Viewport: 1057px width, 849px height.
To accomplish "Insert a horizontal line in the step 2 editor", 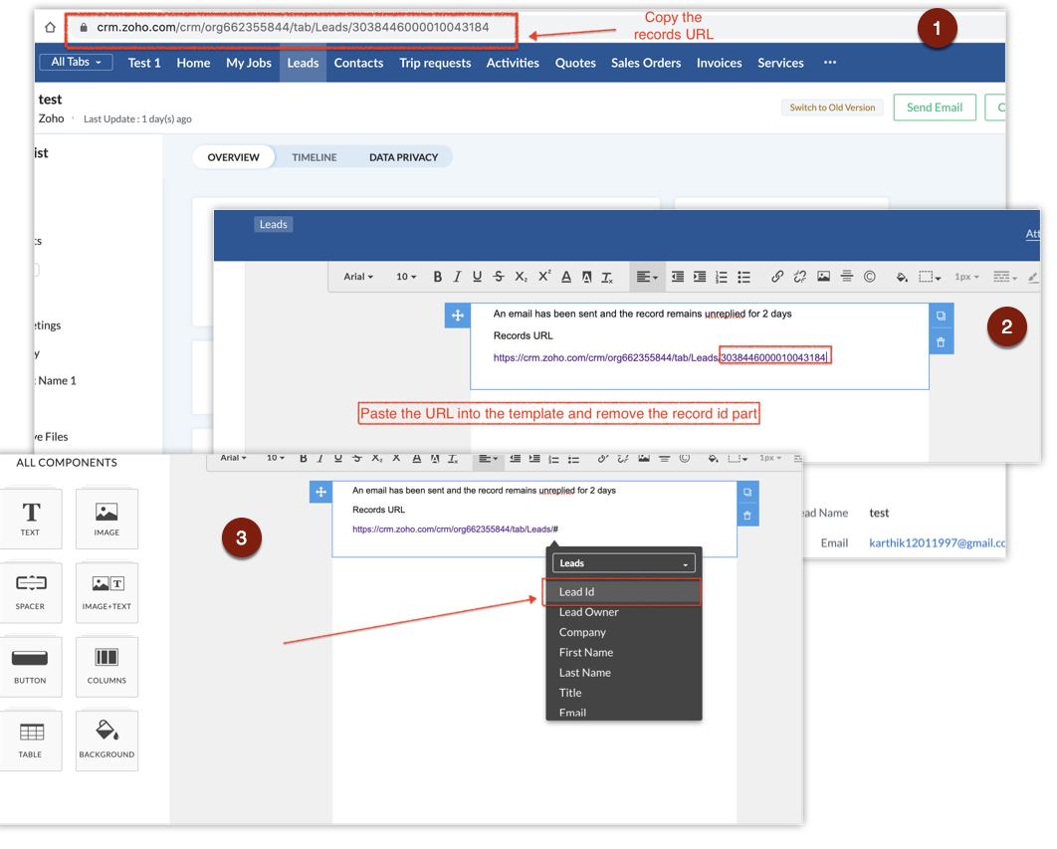I will [x=847, y=276].
